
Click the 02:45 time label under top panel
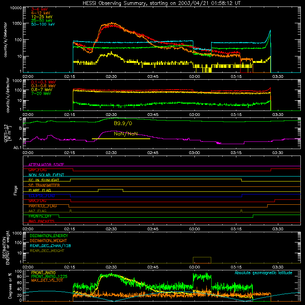point(153,77)
